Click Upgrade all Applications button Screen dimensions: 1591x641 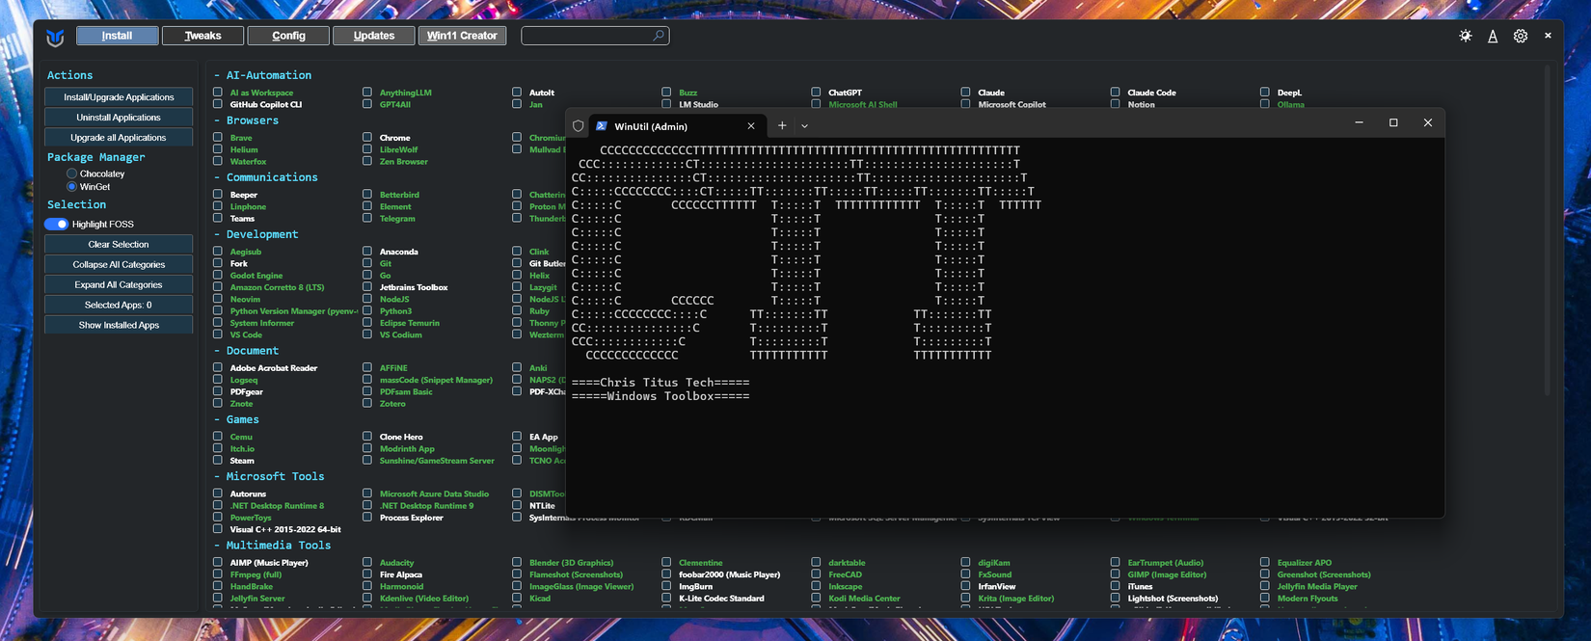(x=119, y=138)
